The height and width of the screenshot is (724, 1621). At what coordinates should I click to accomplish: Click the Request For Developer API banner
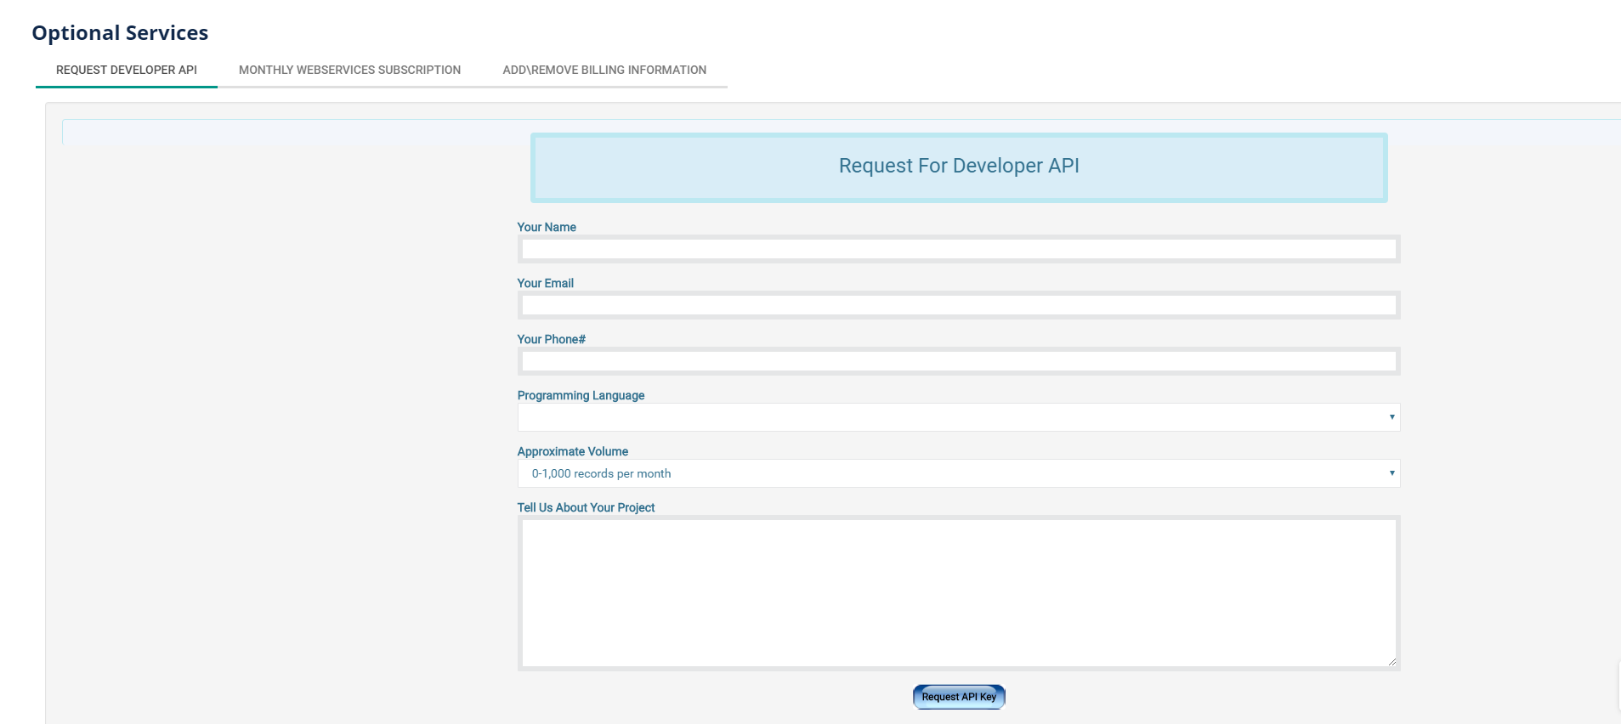958,167
